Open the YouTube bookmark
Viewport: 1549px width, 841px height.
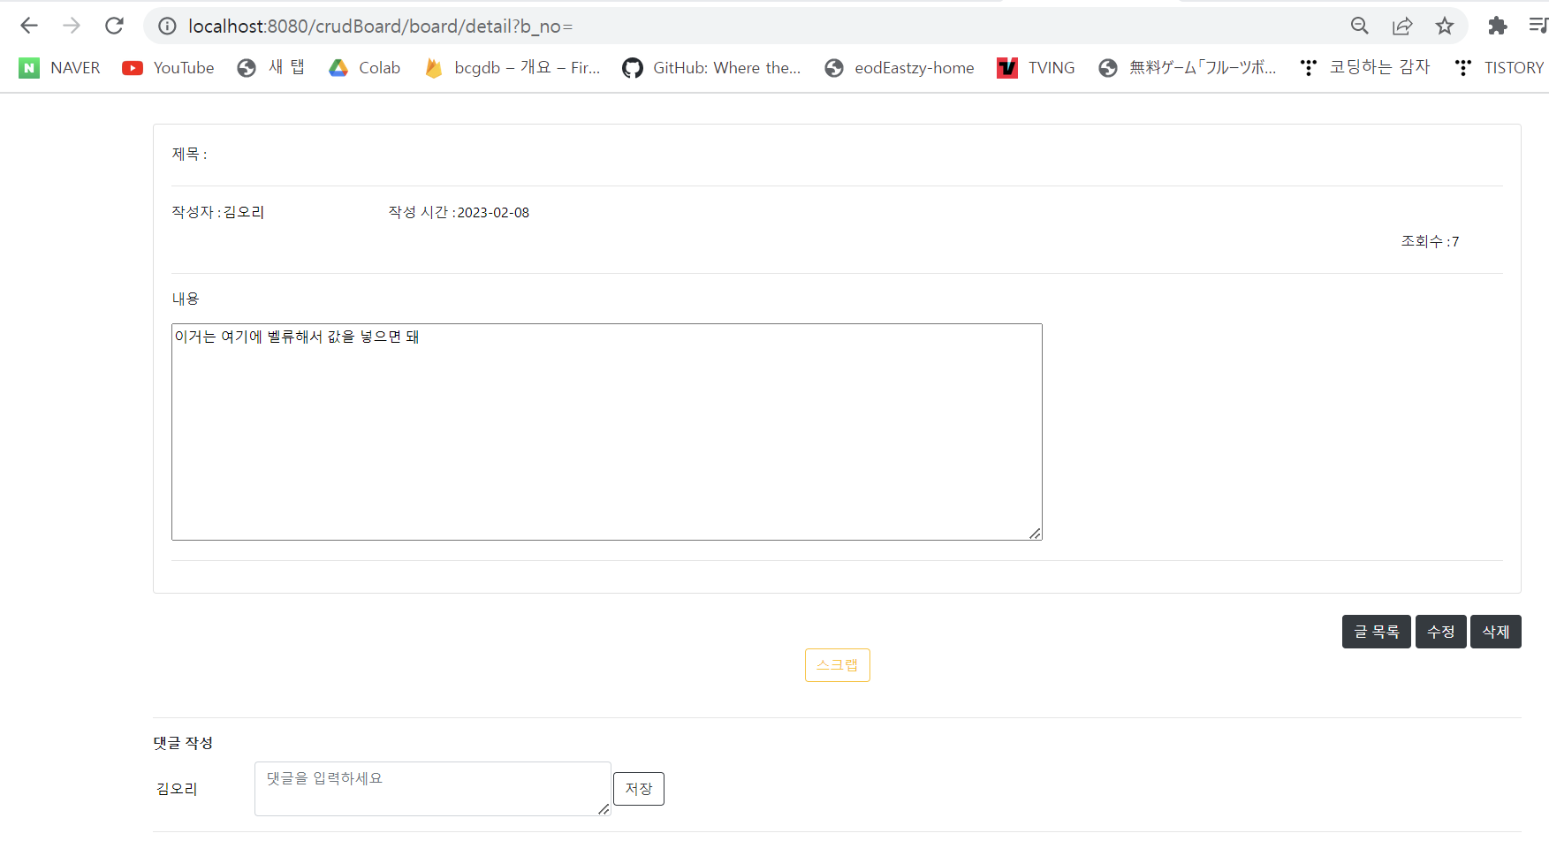click(x=168, y=68)
